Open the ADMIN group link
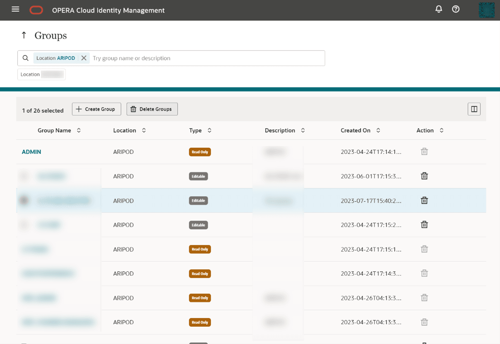The width and height of the screenshot is (500, 344). 31,152
